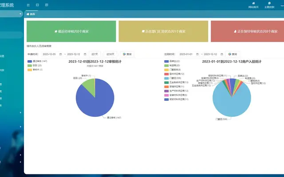Toggle 生产材料供应商(12) legend entry
Viewport: 284px width, 177px height.
(177, 91)
